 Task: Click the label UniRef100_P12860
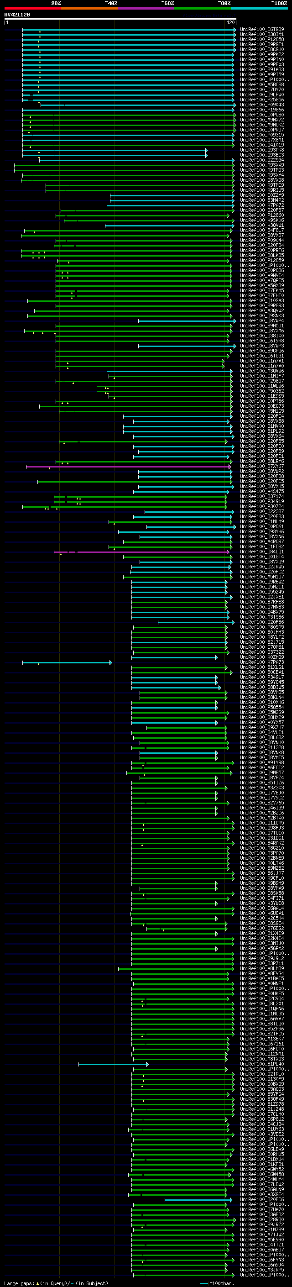pyautogui.click(x=262, y=215)
